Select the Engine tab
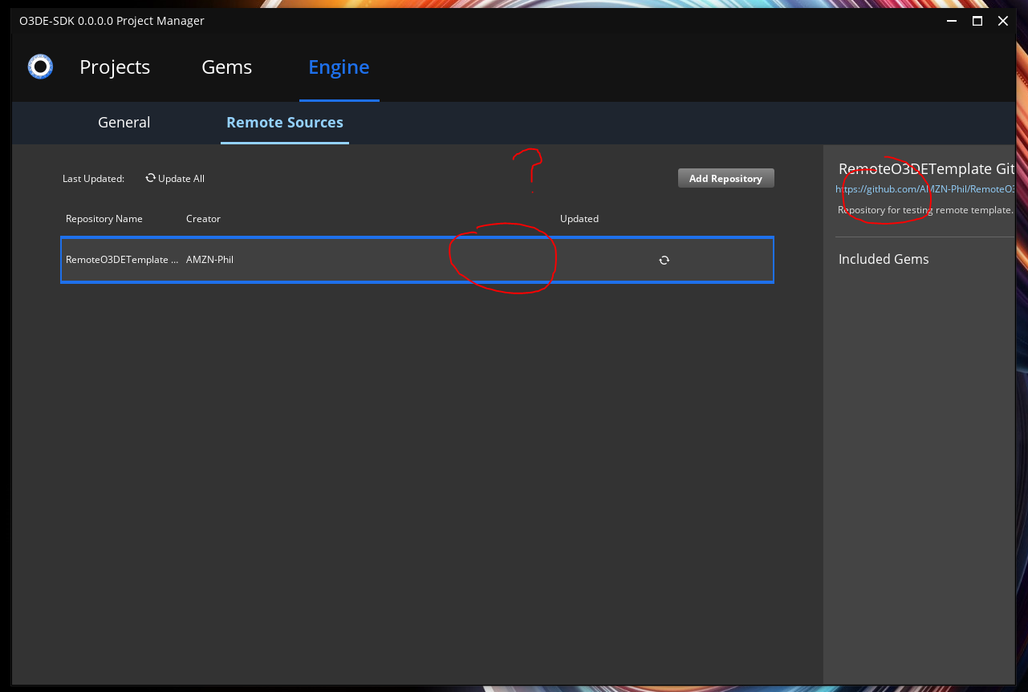This screenshot has height=692, width=1028. (x=339, y=67)
